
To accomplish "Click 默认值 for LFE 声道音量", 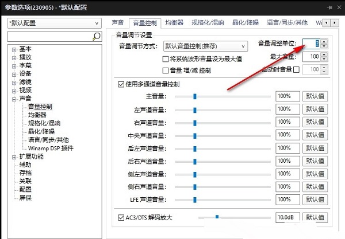I will (315, 200).
